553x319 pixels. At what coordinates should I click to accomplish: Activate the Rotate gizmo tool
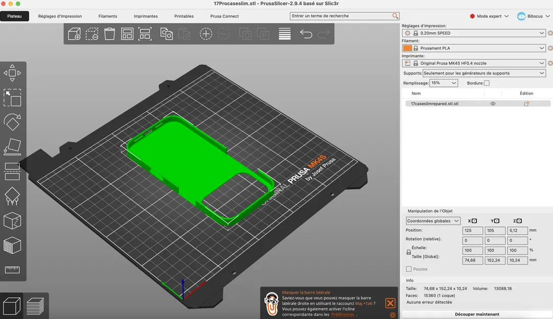(12, 122)
